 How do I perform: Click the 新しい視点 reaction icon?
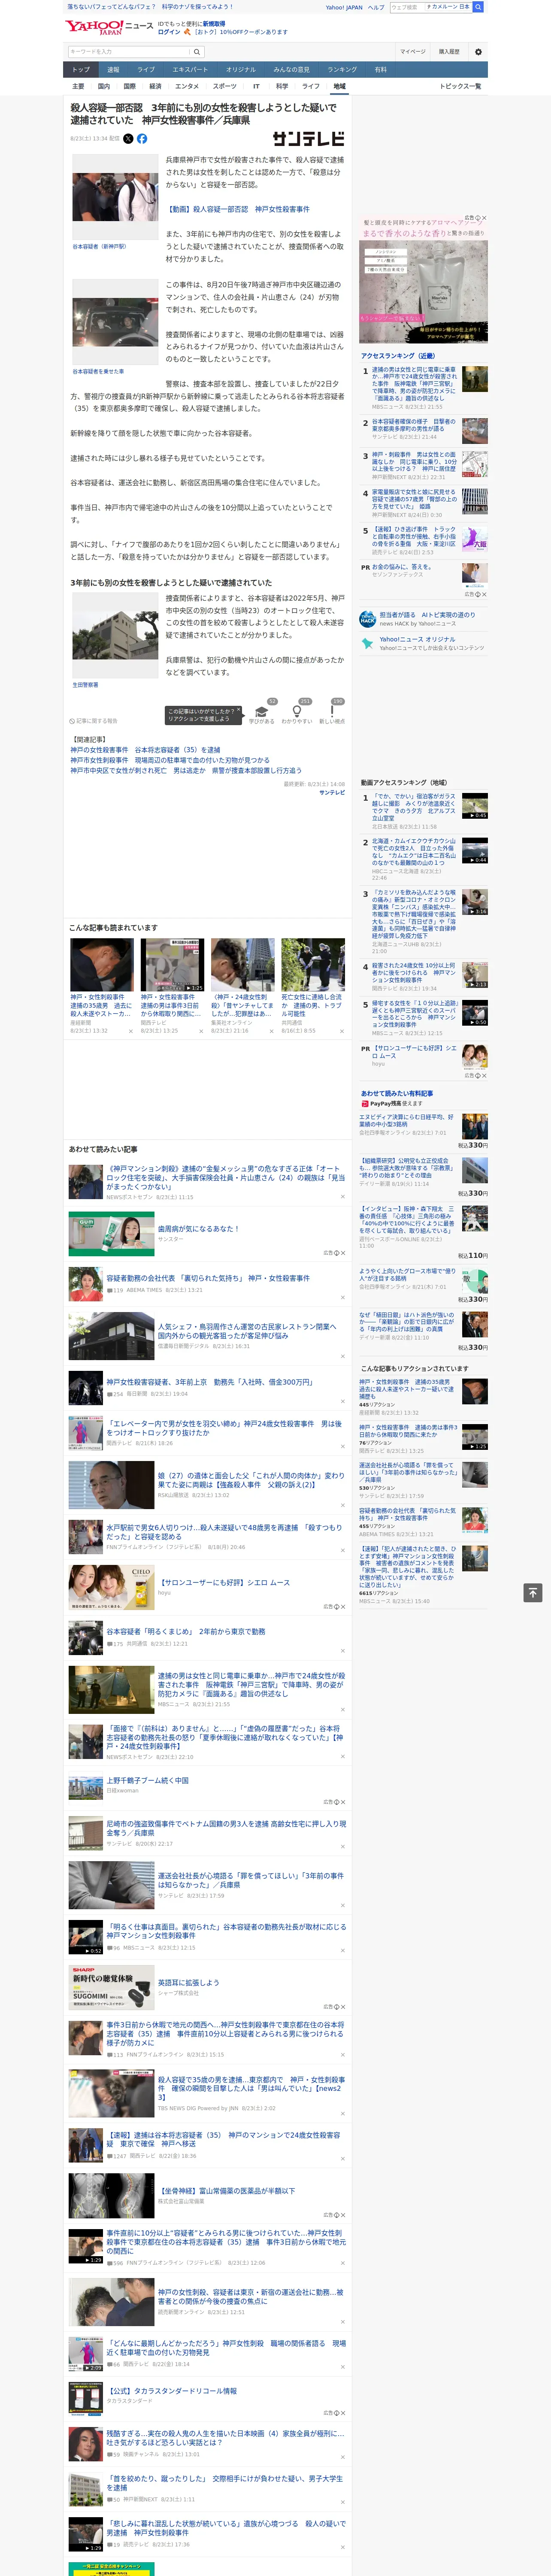click(332, 711)
